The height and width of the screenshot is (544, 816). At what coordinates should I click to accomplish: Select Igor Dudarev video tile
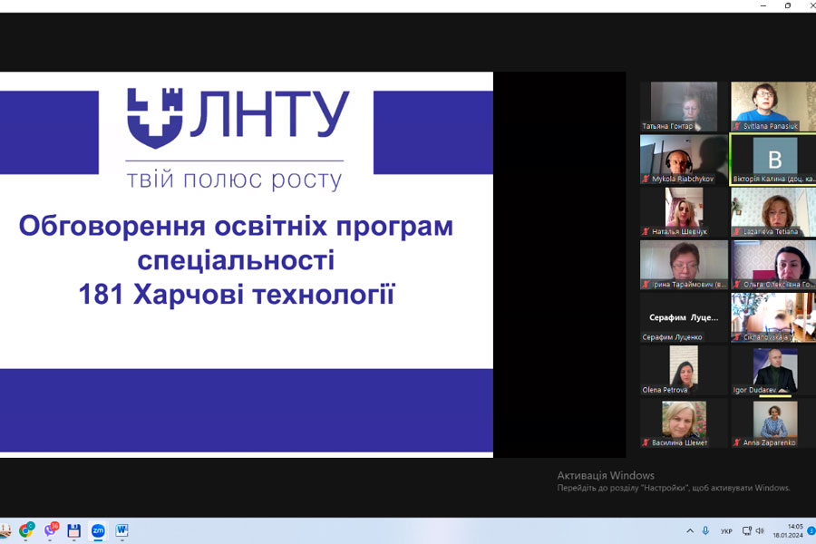[x=773, y=370]
